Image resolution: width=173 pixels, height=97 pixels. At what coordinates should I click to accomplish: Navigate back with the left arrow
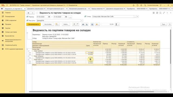pyautogui.click(x=28, y=13)
